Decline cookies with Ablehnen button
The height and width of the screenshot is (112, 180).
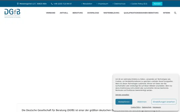coord(142,102)
